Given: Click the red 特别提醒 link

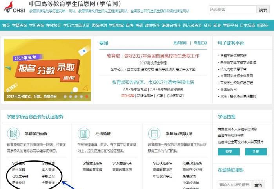Looking at the screenshot, I should 127,95.
